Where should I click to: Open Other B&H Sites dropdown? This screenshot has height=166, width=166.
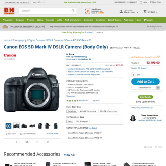coord(17,2)
